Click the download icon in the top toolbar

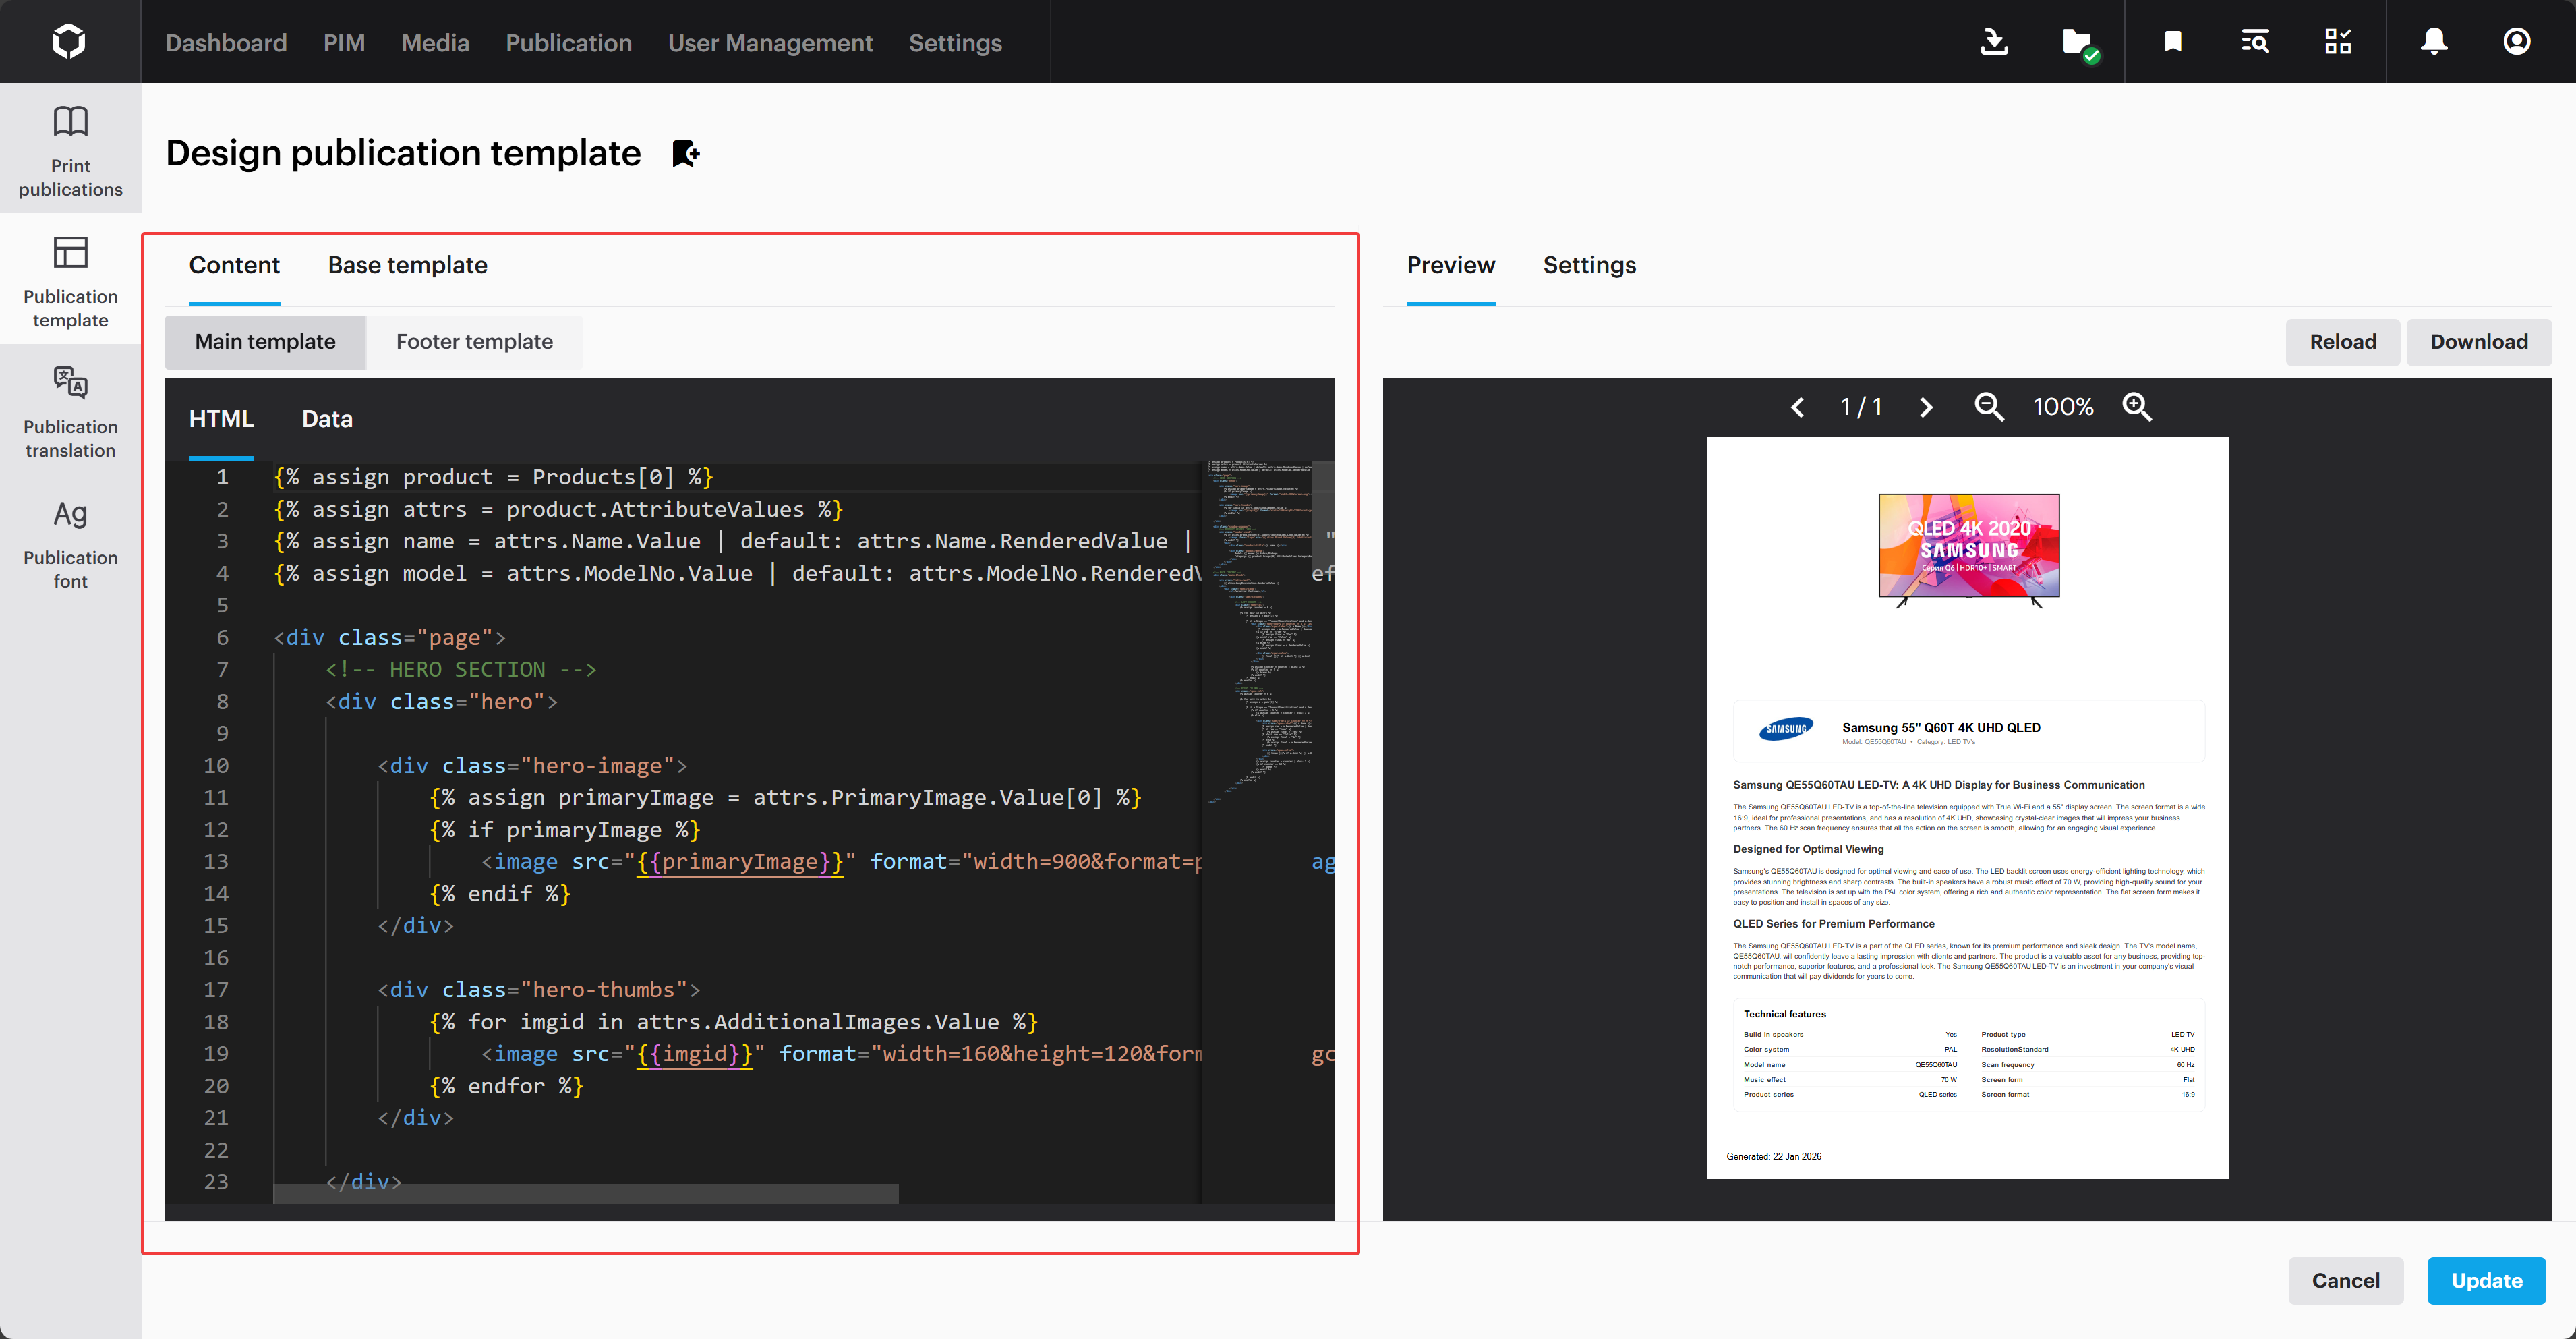click(x=1994, y=41)
